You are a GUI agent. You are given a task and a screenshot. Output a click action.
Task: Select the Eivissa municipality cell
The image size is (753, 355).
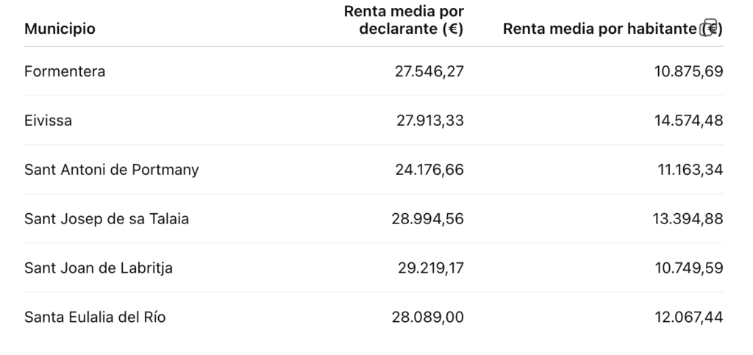point(49,121)
